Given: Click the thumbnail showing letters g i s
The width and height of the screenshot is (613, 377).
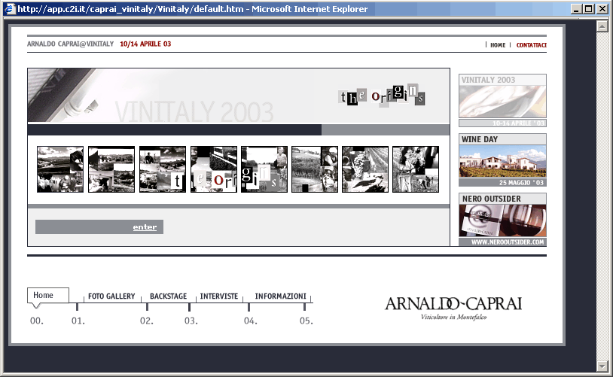Looking at the screenshot, I should [x=264, y=169].
